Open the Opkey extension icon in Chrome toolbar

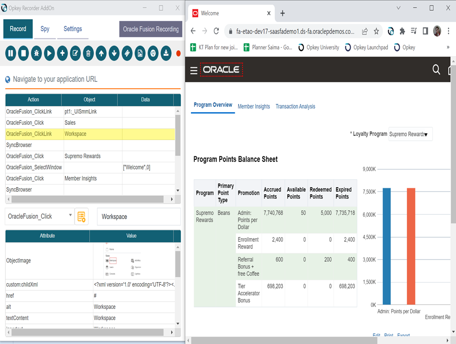(x=391, y=31)
